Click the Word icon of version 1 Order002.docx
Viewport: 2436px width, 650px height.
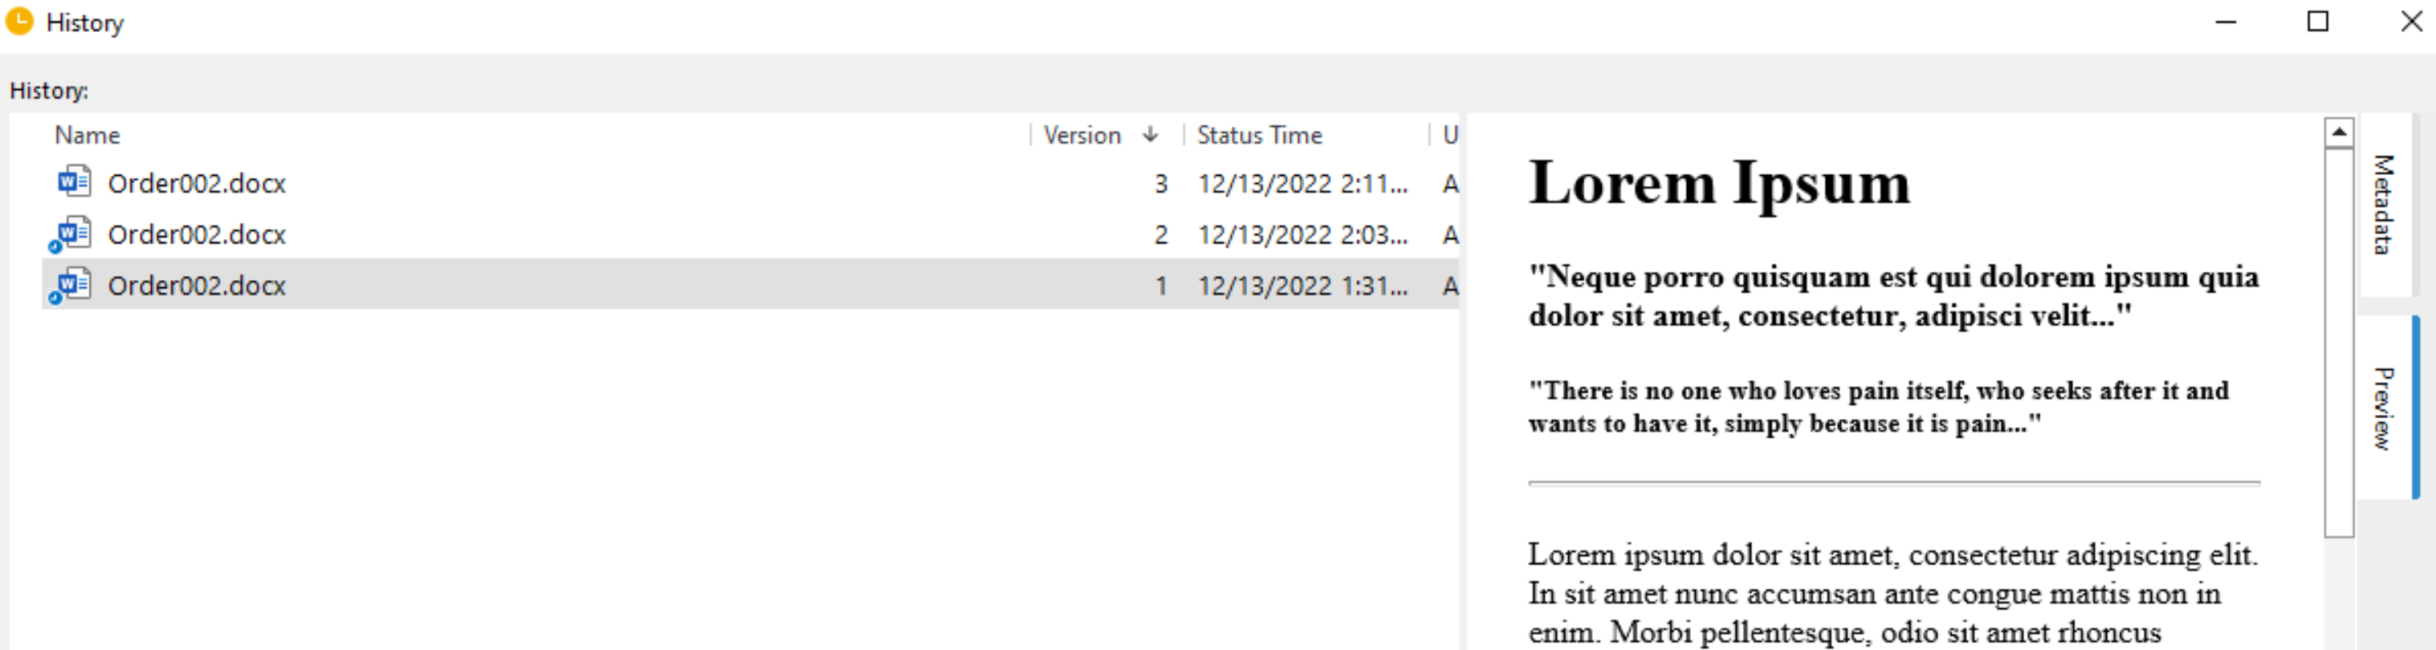pyautogui.click(x=72, y=284)
